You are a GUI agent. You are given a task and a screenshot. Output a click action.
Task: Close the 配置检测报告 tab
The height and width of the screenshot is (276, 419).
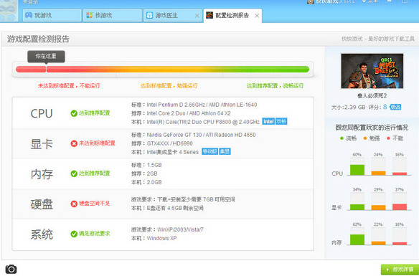click(257, 16)
